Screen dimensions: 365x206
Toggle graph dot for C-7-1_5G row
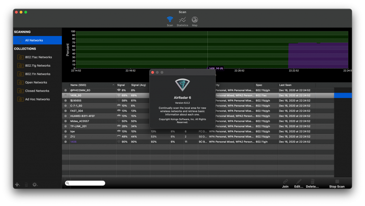click(x=66, y=106)
